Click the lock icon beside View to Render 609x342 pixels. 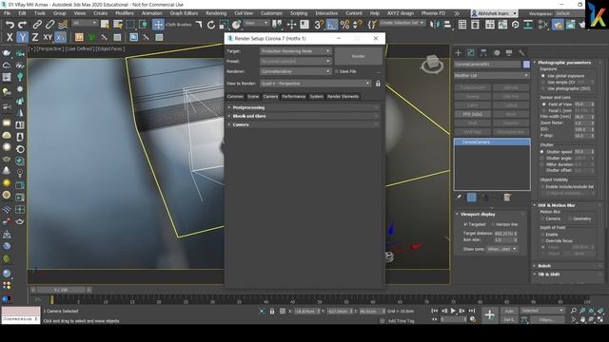(378, 84)
